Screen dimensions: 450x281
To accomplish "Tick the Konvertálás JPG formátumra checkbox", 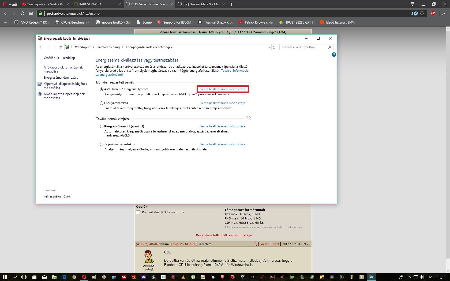I will click(x=138, y=212).
